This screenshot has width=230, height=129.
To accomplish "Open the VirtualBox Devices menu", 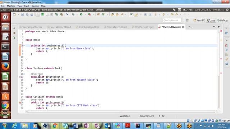I will pos(35,6).
